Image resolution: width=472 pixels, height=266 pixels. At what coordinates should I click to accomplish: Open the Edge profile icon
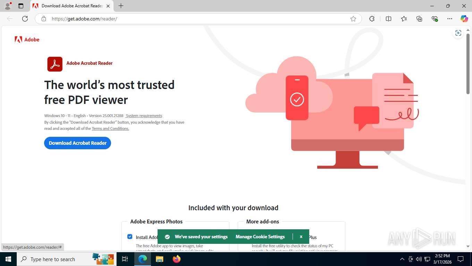coord(8,6)
